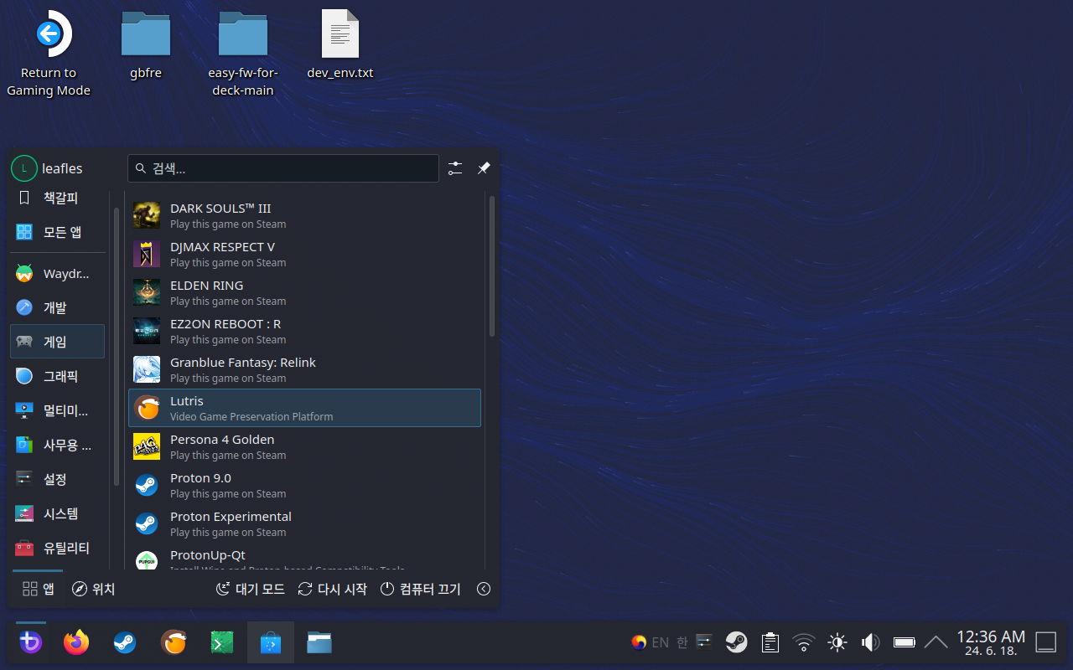
Task: Open the audio volume tray icon
Action: pyautogui.click(x=870, y=642)
